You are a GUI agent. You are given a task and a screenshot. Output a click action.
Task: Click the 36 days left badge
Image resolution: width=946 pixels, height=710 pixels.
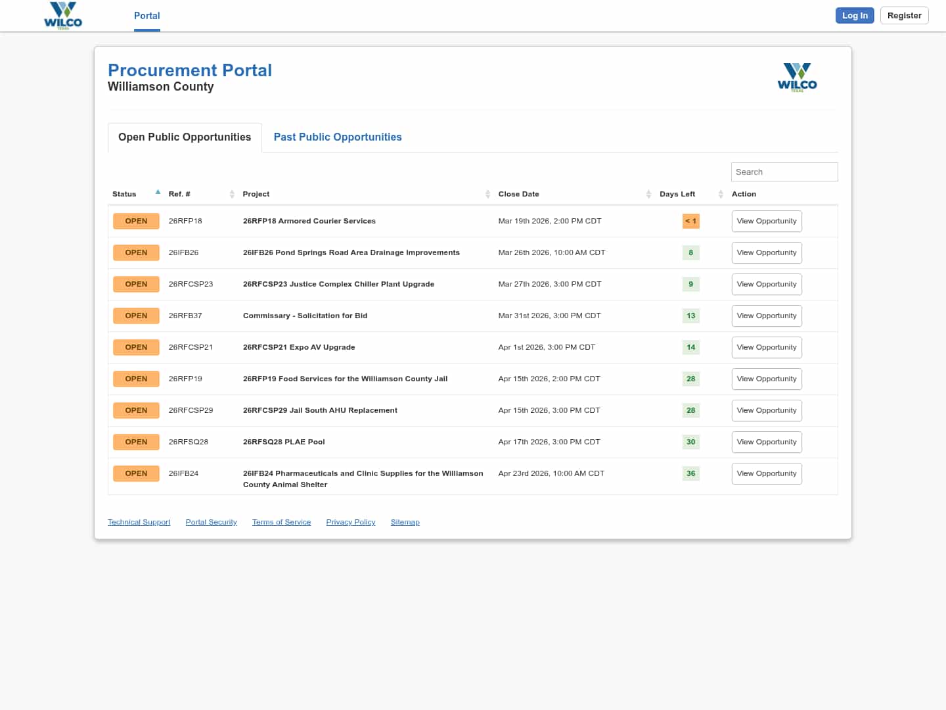690,474
